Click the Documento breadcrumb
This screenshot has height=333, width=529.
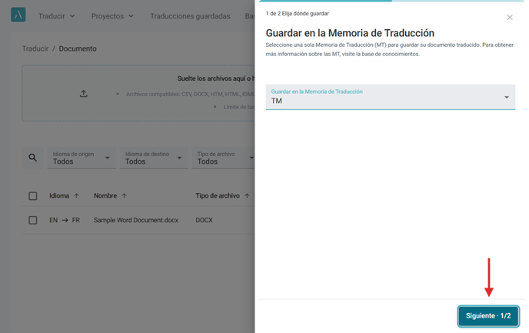[78, 48]
